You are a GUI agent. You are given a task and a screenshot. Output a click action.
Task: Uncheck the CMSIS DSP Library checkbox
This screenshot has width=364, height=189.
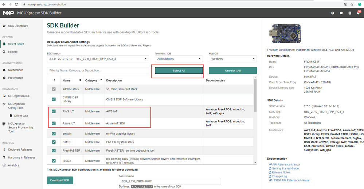click(x=54, y=99)
